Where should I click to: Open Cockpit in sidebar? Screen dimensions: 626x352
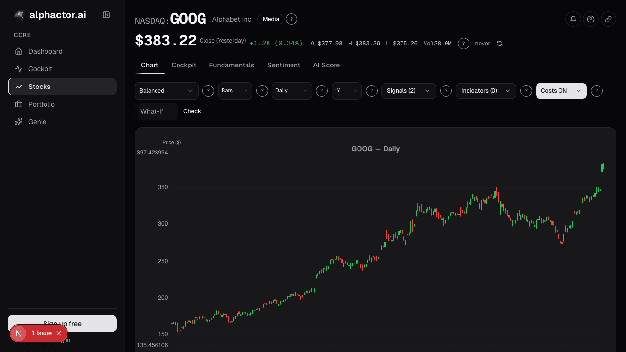click(x=63, y=69)
